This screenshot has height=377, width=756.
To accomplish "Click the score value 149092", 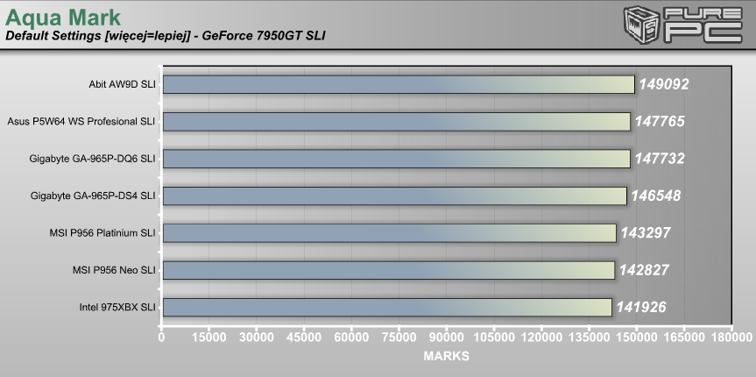I will coord(664,84).
